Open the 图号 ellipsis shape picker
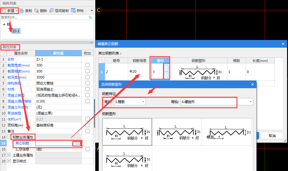This screenshot has width=288, height=171. 166,72
